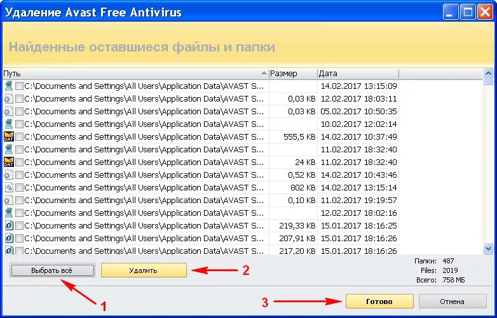Click the Удалить button

144,270
